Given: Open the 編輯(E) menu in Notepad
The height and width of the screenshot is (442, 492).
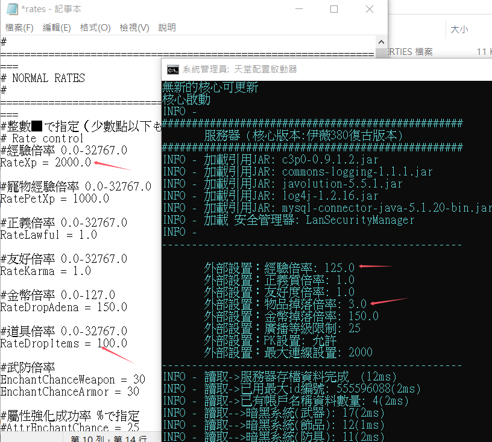Looking at the screenshot, I should [57, 28].
